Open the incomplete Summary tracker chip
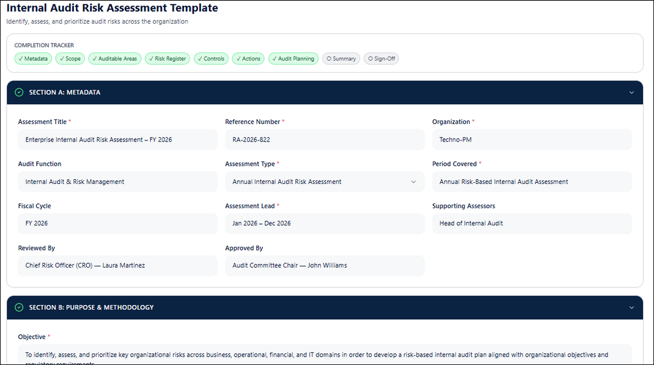Image resolution: width=654 pixels, height=365 pixels. (x=341, y=59)
